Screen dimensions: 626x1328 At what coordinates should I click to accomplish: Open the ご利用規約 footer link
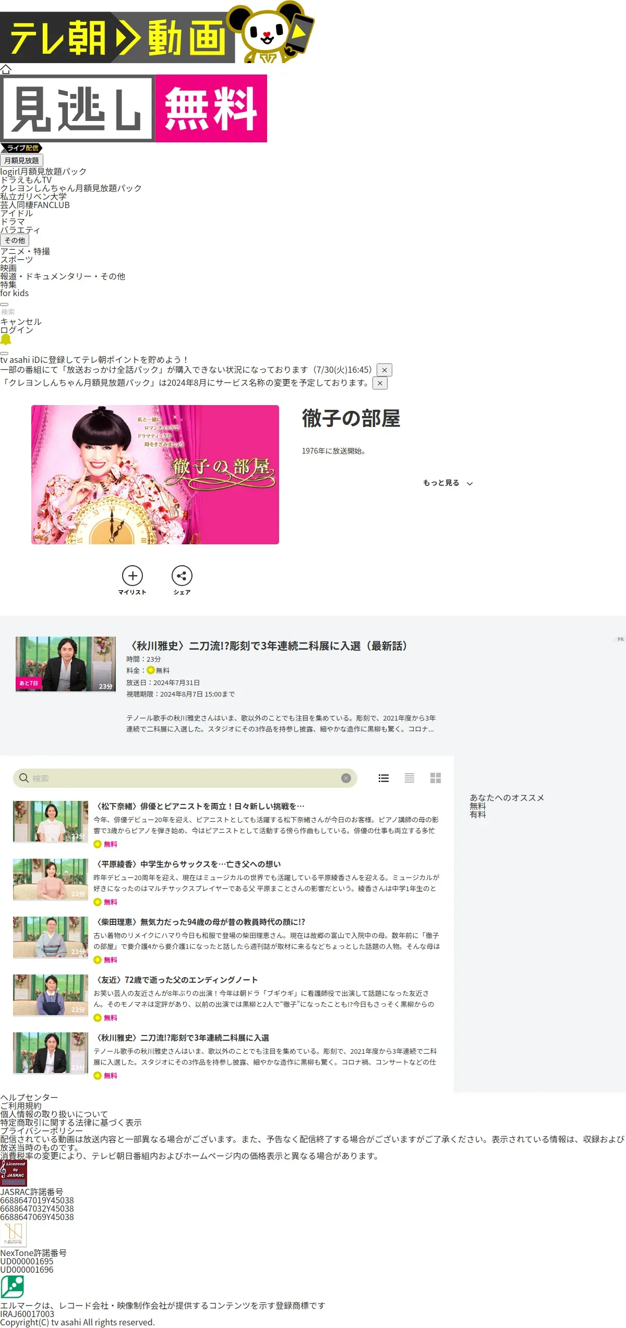pyautogui.click(x=21, y=1105)
